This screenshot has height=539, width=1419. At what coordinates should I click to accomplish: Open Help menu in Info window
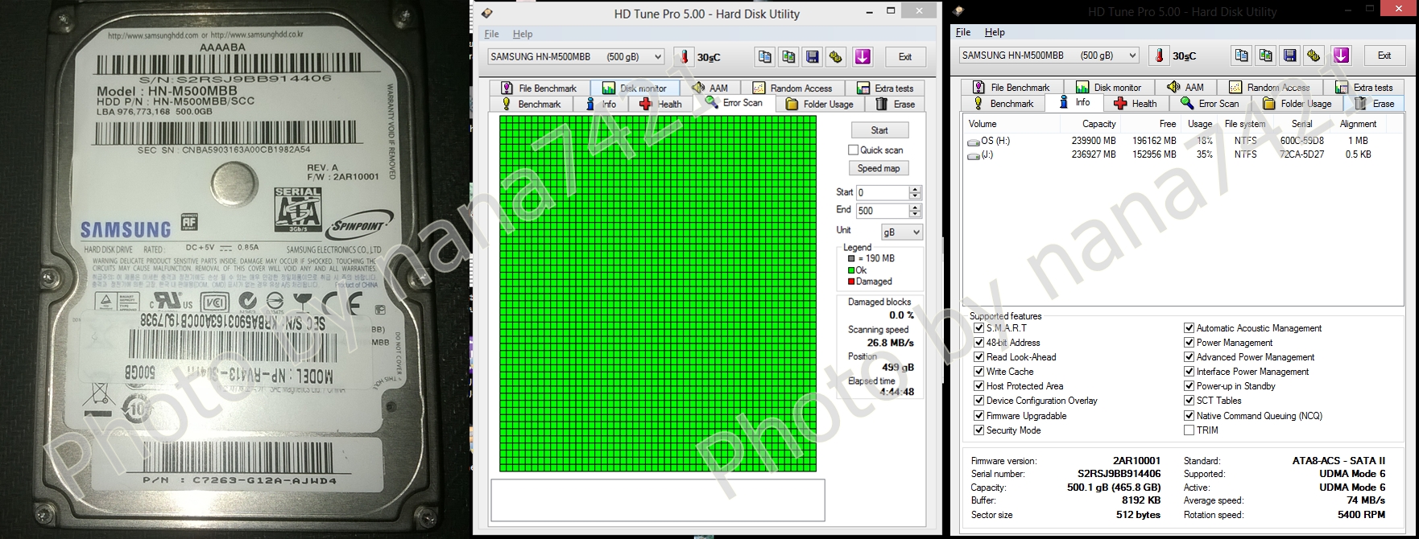point(995,32)
